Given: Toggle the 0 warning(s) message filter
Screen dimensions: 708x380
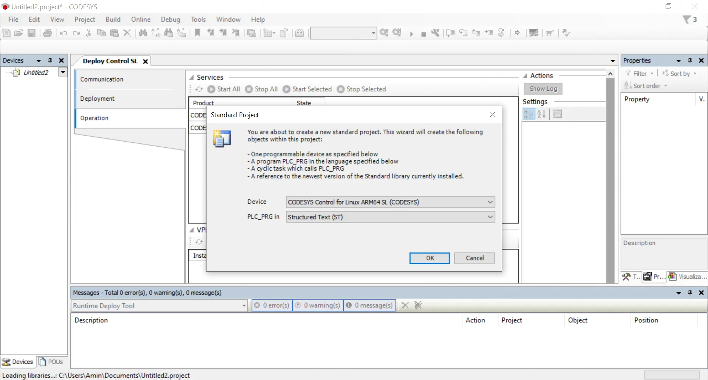Looking at the screenshot, I should tap(318, 305).
